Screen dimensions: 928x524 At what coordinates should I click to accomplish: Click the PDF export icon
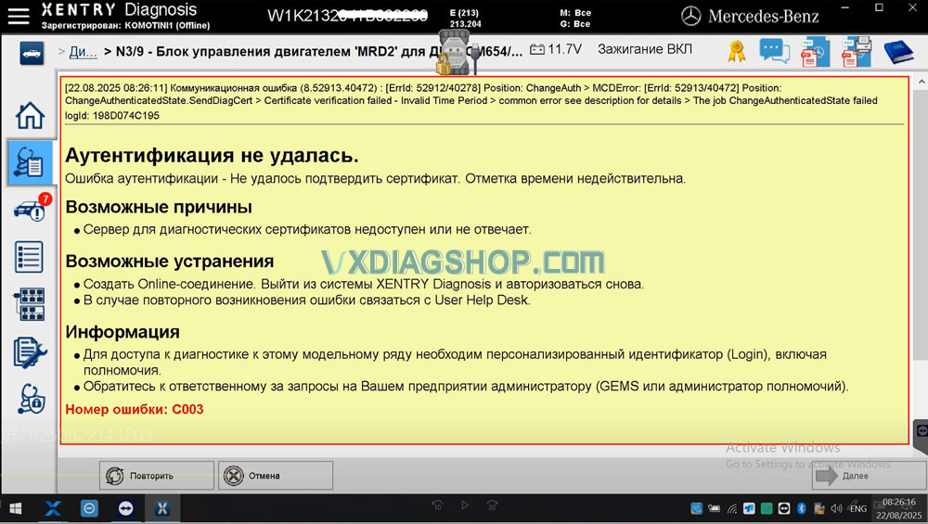(x=815, y=51)
